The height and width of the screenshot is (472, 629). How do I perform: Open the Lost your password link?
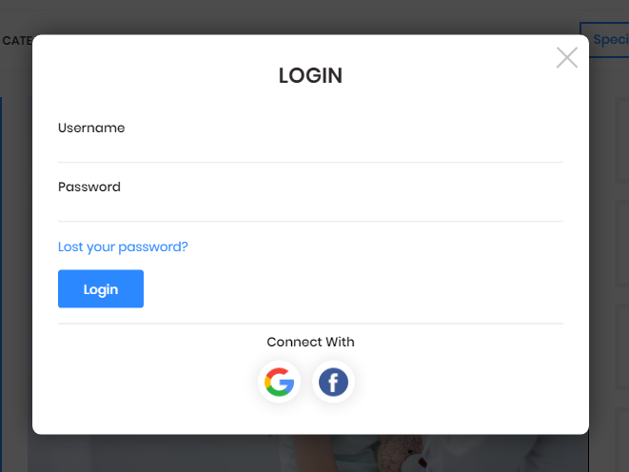[x=123, y=246]
